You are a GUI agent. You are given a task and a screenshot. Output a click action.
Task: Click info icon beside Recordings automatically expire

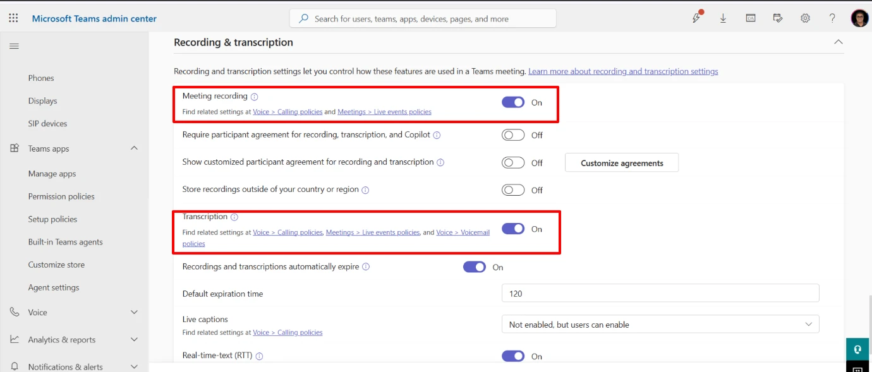(366, 267)
